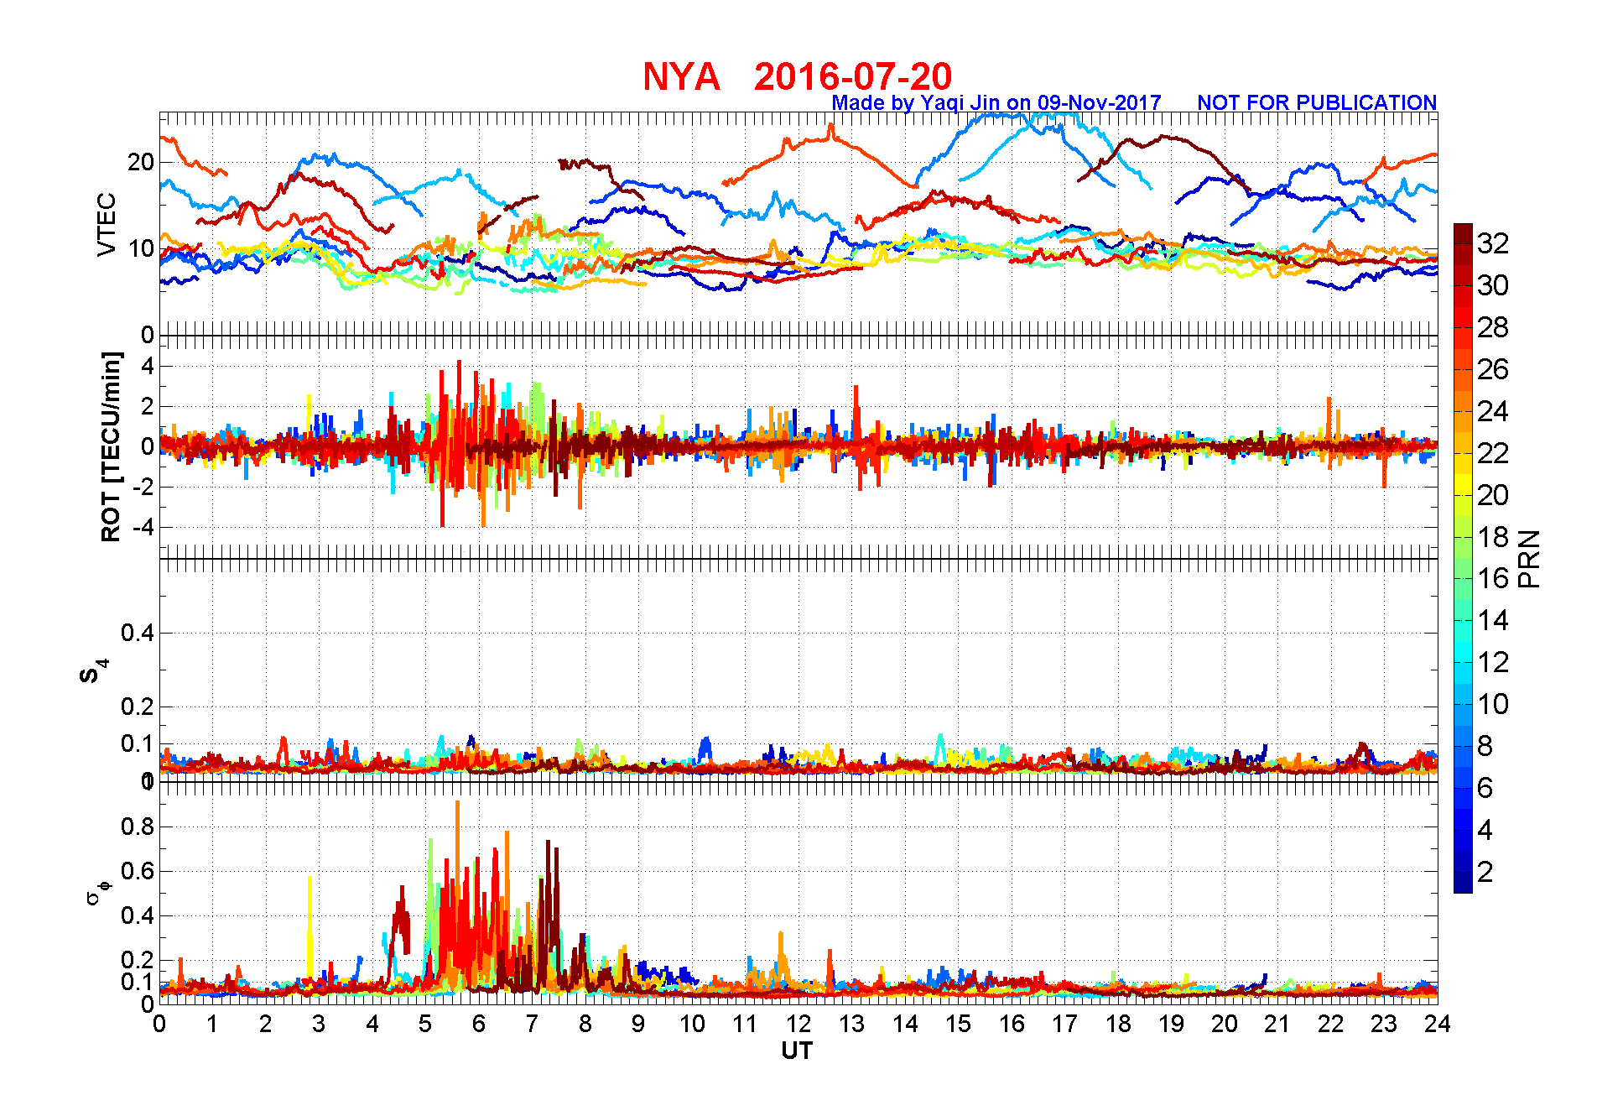Click the colorbar tick label 2
The width and height of the screenshot is (1597, 1116).
(x=1485, y=872)
